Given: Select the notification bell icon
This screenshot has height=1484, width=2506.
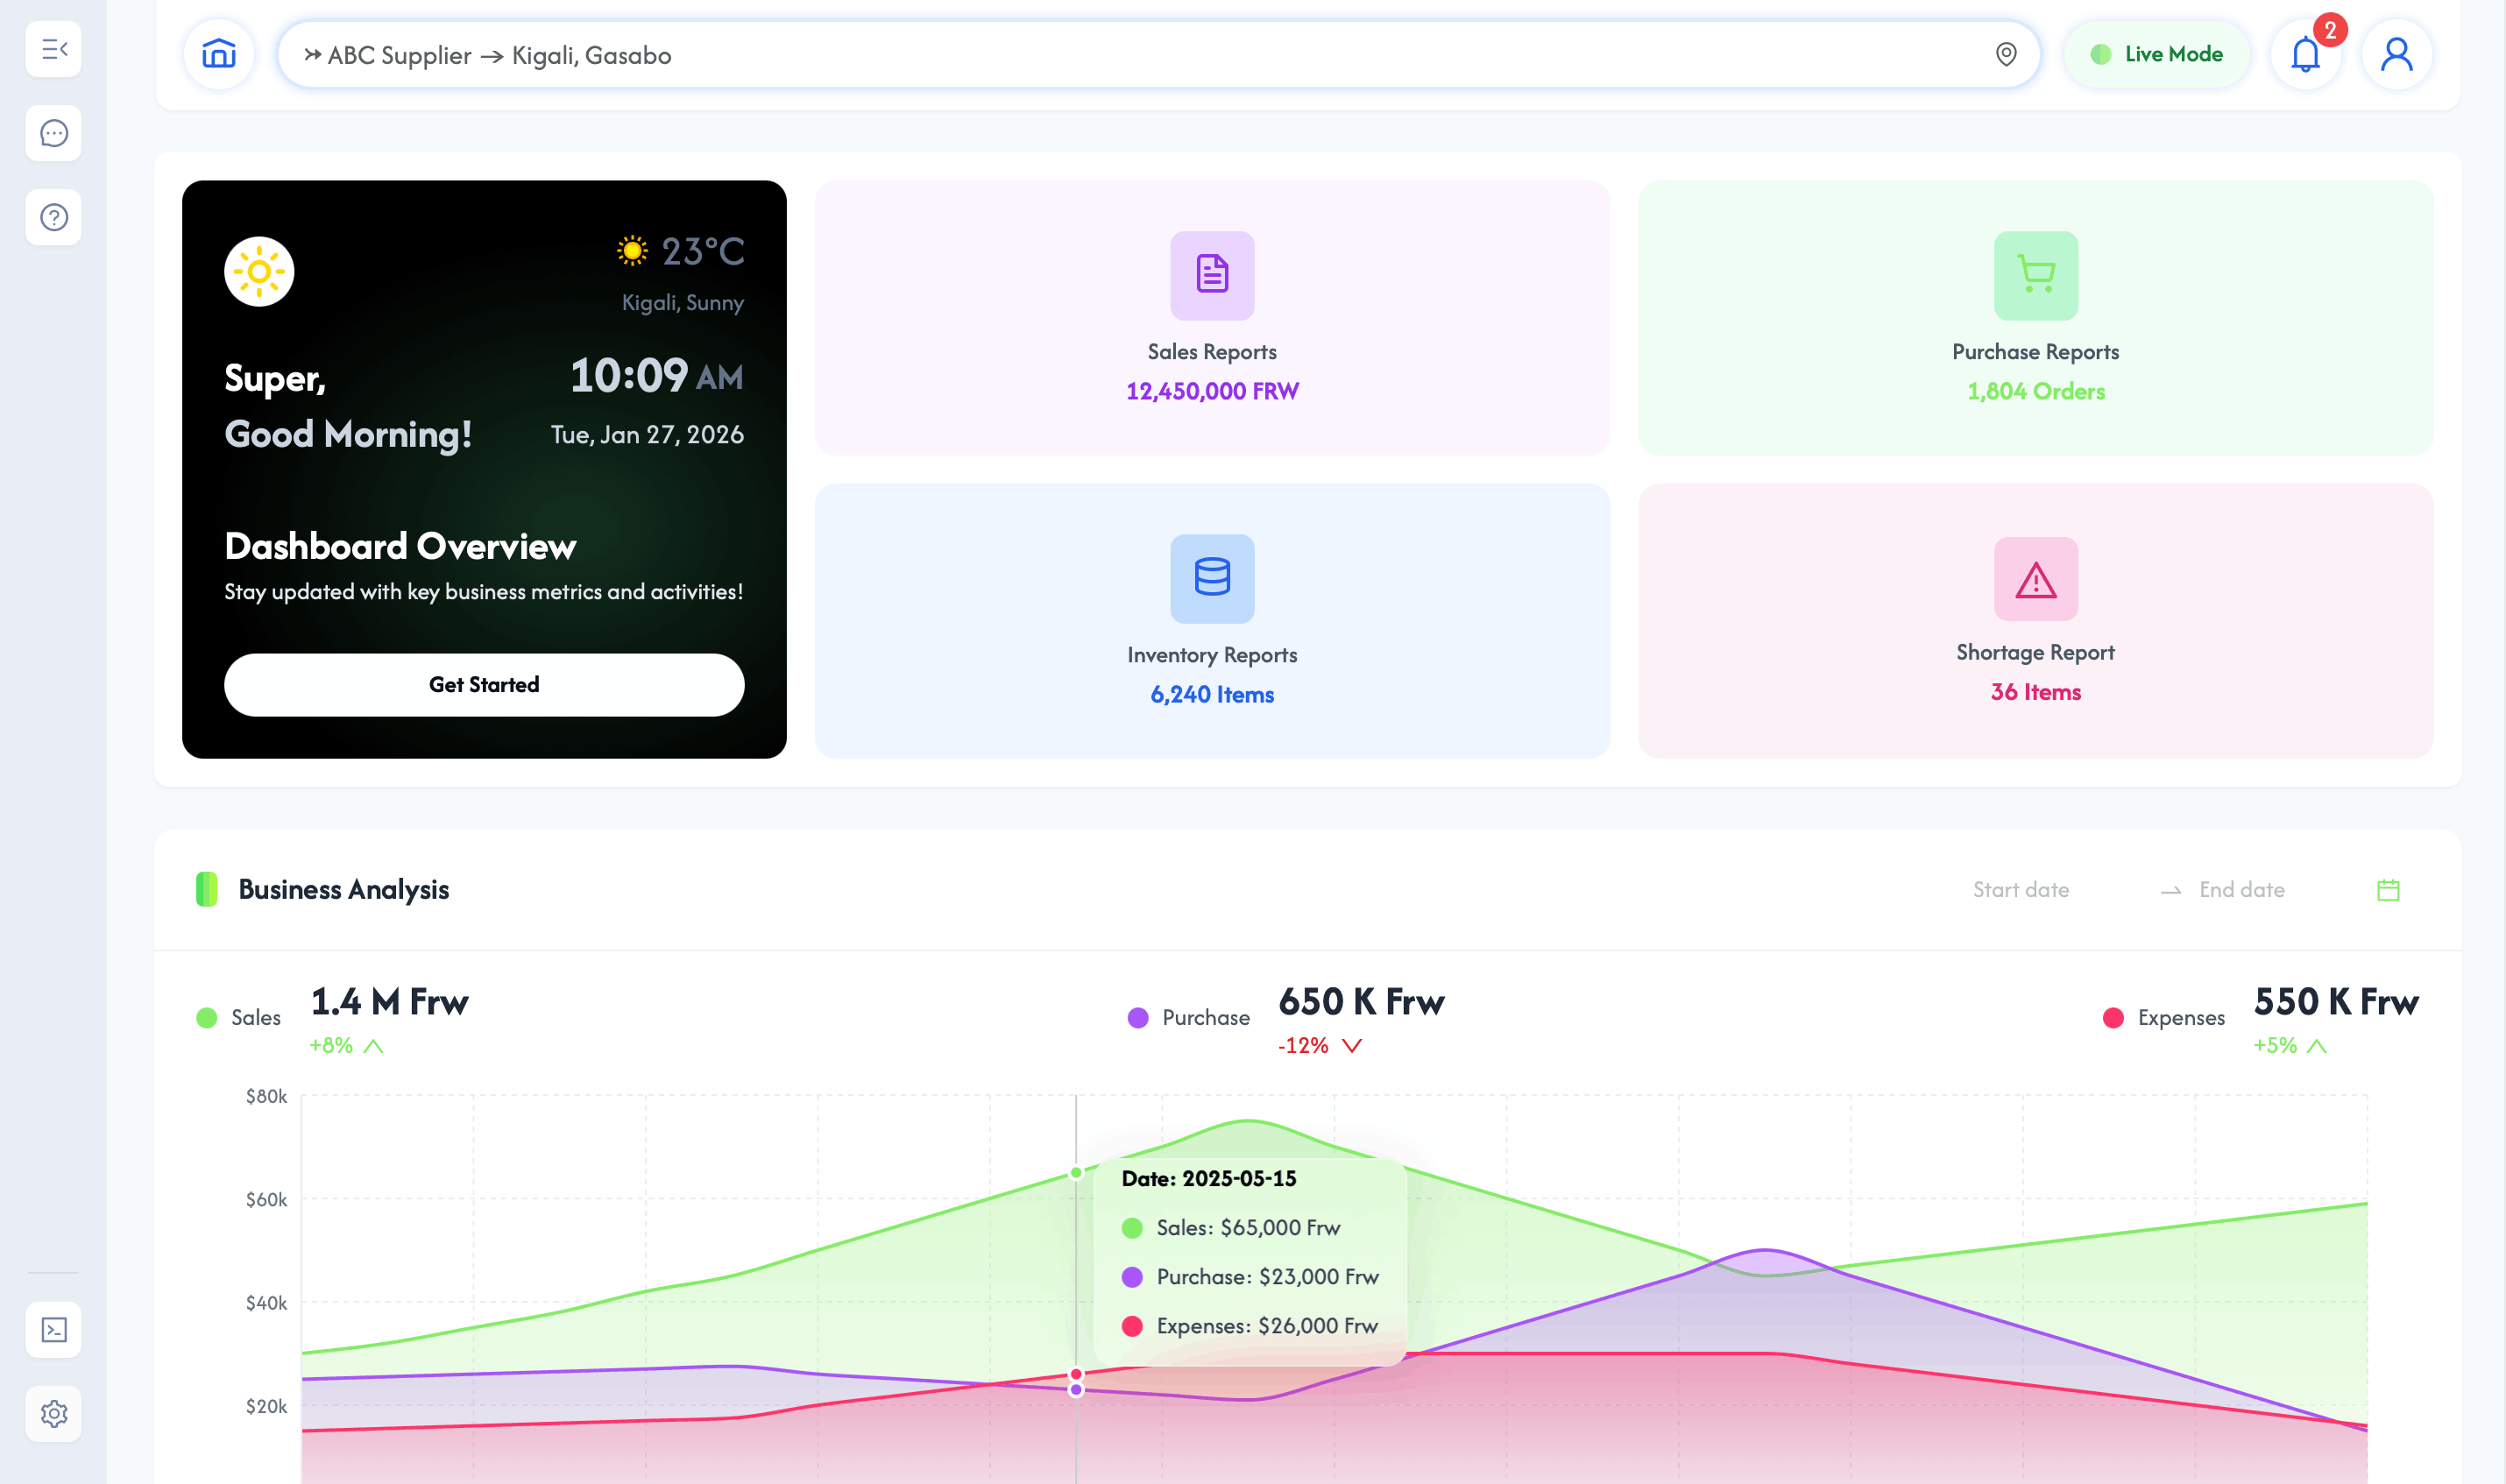Looking at the screenshot, I should coord(2305,54).
